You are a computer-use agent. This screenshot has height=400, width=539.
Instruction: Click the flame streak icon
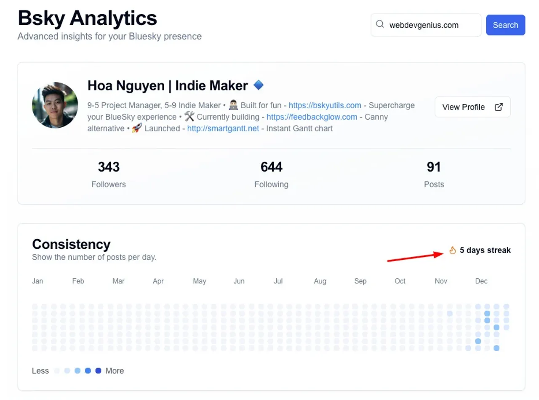(x=453, y=251)
